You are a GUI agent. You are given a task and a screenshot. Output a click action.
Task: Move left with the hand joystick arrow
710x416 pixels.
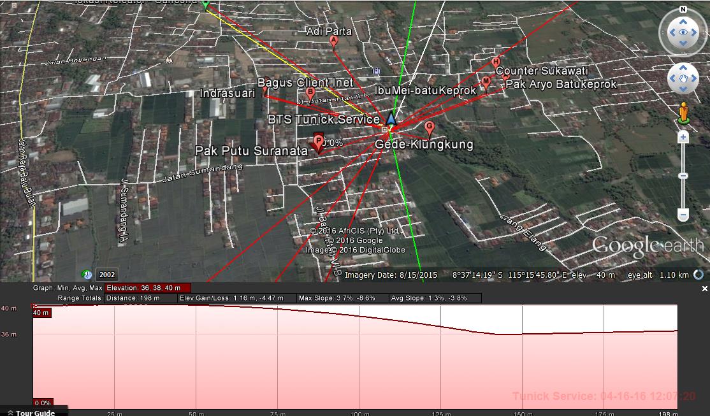tap(672, 78)
